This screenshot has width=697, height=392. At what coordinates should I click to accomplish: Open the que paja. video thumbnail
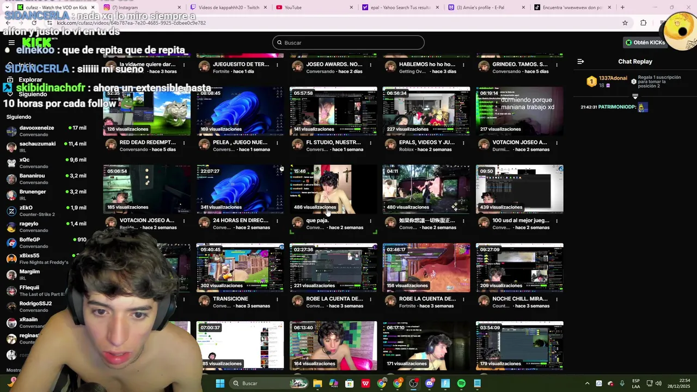point(333,189)
